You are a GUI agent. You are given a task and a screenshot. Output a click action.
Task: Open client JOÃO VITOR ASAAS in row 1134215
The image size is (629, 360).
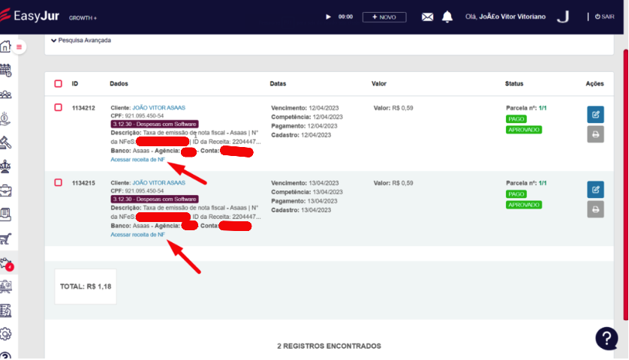[159, 183]
